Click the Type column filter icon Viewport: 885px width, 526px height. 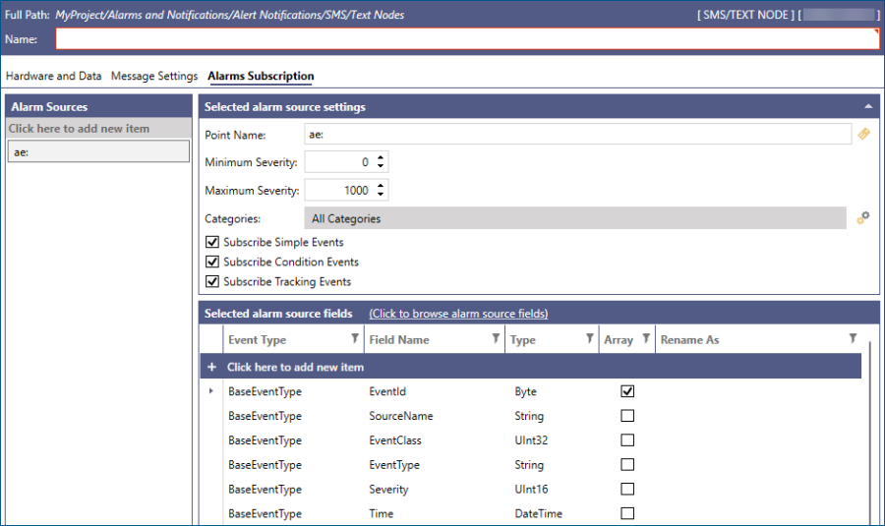click(x=589, y=339)
